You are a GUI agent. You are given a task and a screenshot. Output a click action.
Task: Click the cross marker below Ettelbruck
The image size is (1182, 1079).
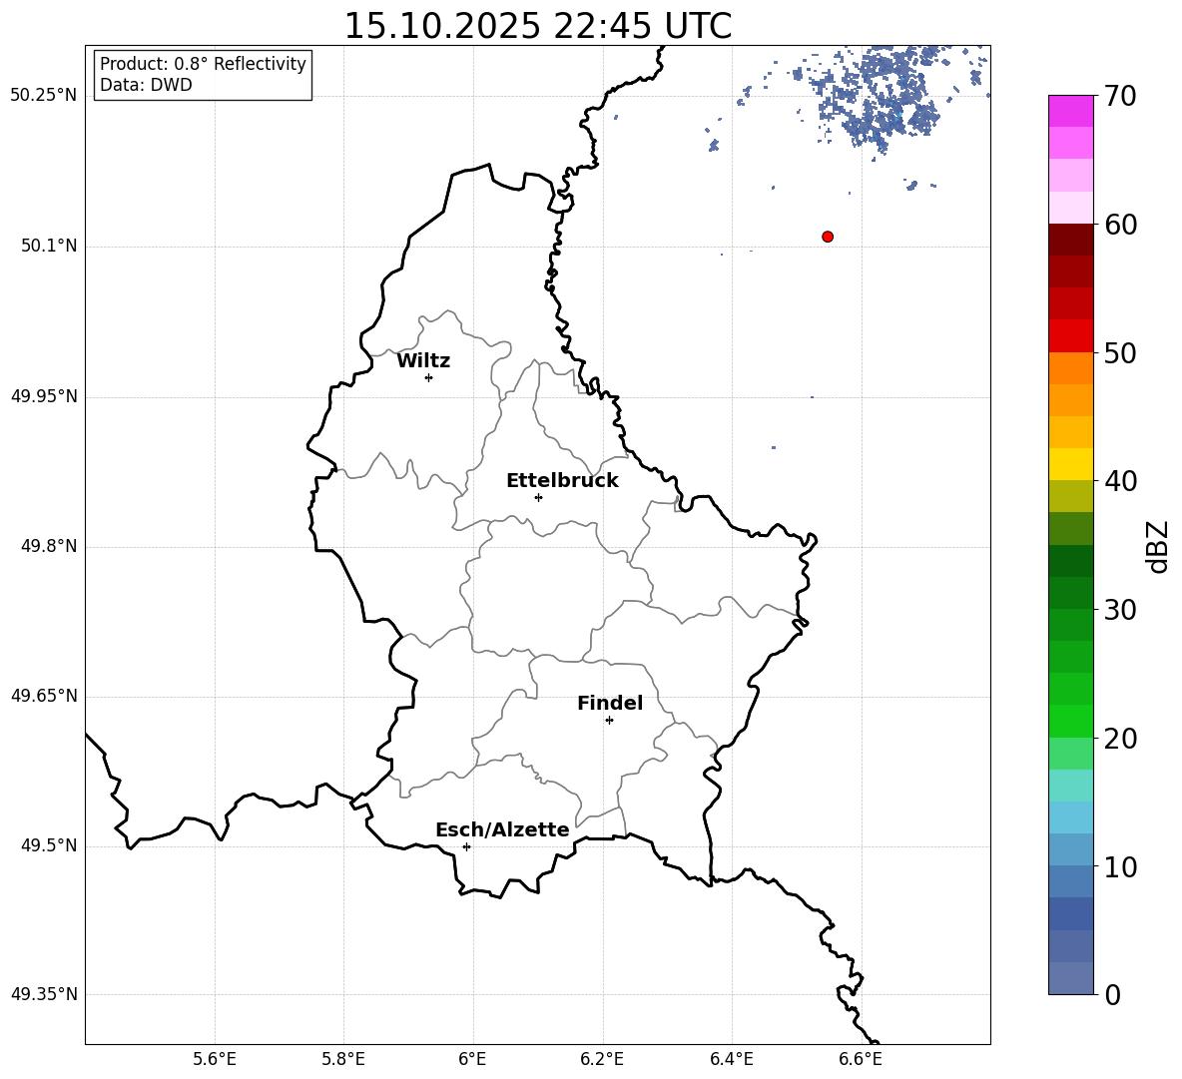538,497
